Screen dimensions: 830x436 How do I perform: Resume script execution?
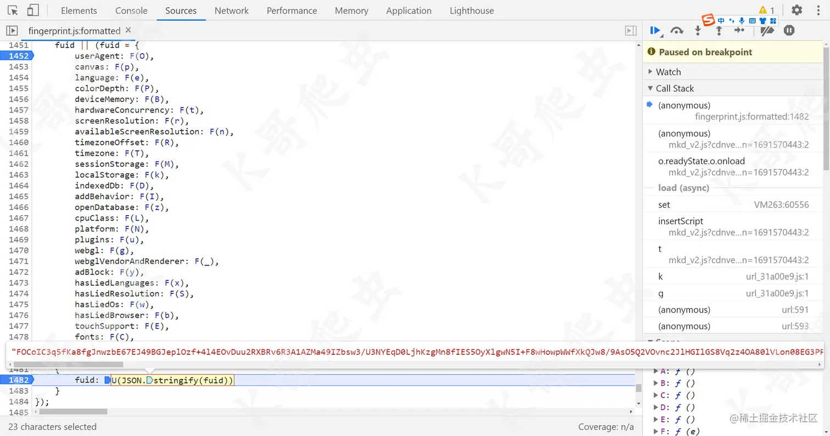[x=655, y=31]
